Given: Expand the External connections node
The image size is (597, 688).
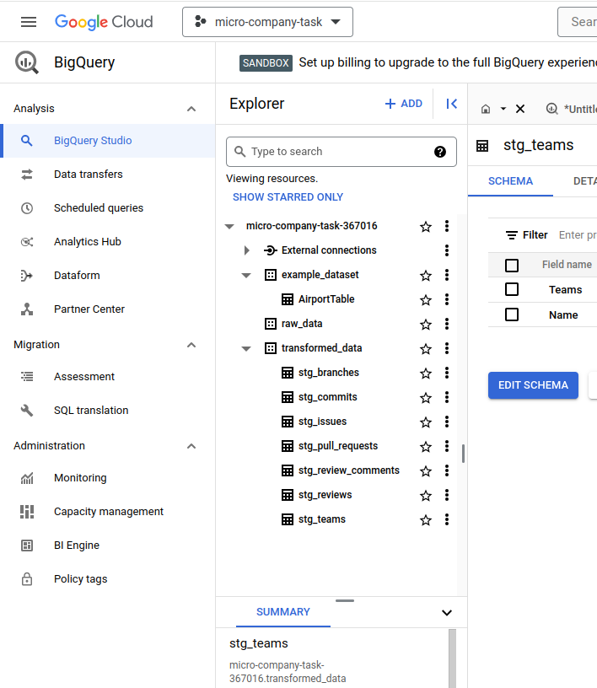Looking at the screenshot, I should (x=245, y=250).
